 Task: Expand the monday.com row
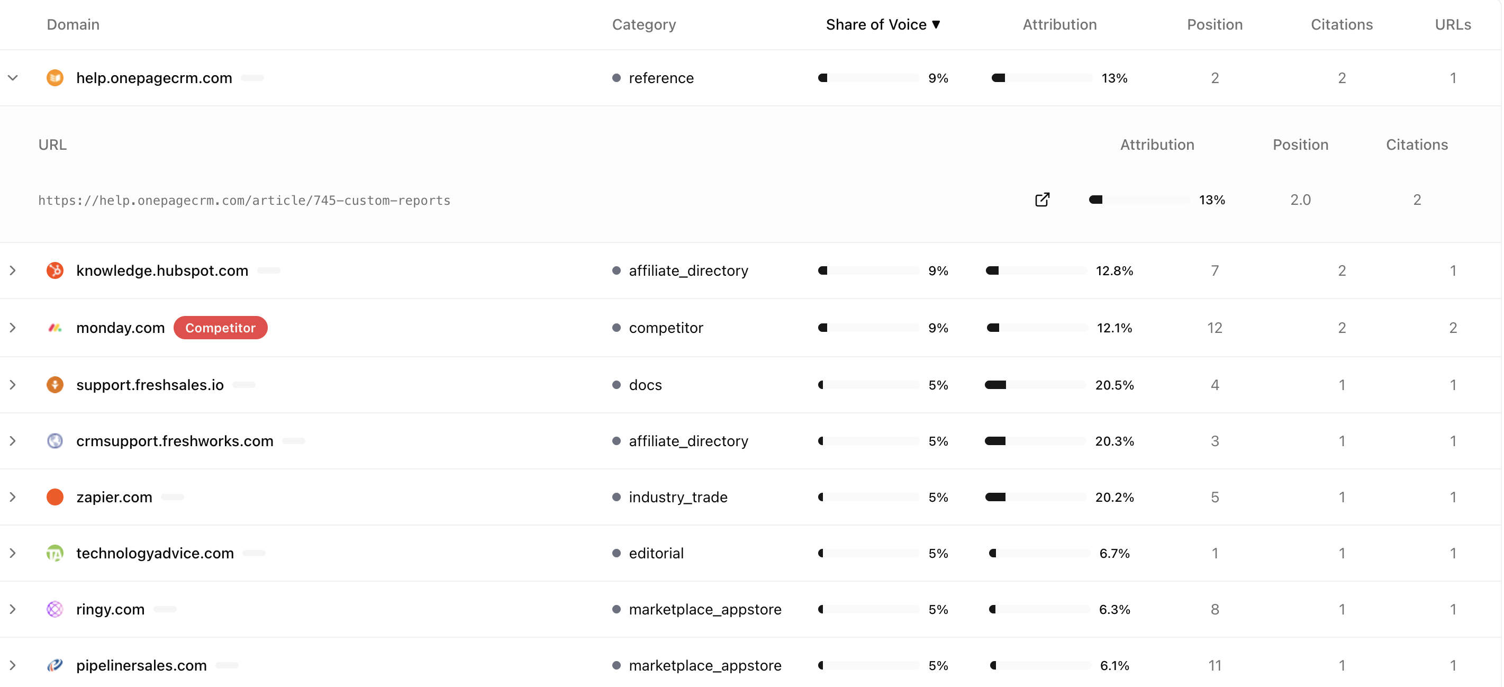click(x=13, y=328)
